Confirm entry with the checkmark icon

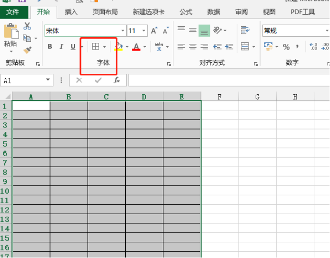[98, 80]
